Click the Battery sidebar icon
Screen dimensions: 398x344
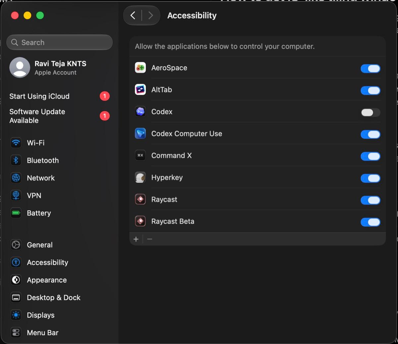[x=16, y=213]
